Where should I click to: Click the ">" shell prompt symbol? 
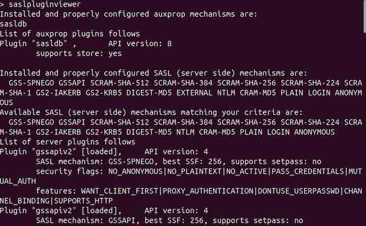pyautogui.click(x=3, y=5)
